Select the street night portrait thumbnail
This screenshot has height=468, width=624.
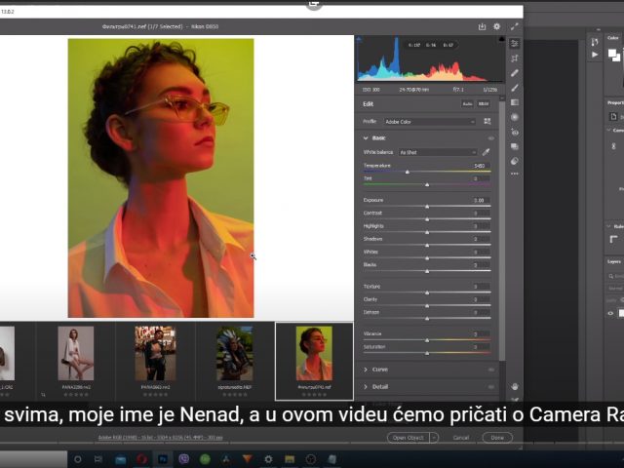pos(155,353)
